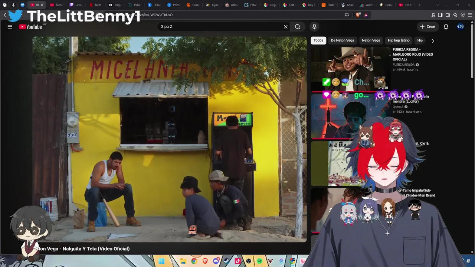
Task: Open Brave browser from the taskbar
Action: 205,261
